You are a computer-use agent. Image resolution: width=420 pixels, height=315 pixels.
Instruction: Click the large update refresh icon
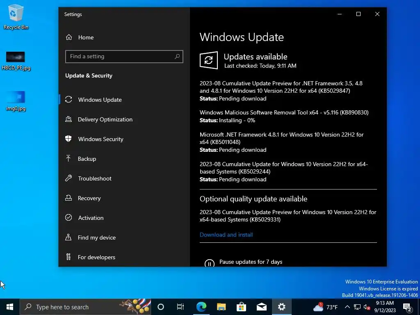[x=209, y=60]
